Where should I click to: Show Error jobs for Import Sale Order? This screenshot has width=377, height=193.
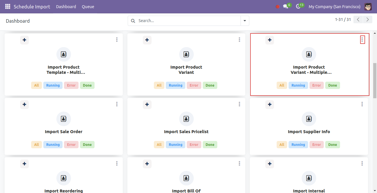[x=71, y=145]
